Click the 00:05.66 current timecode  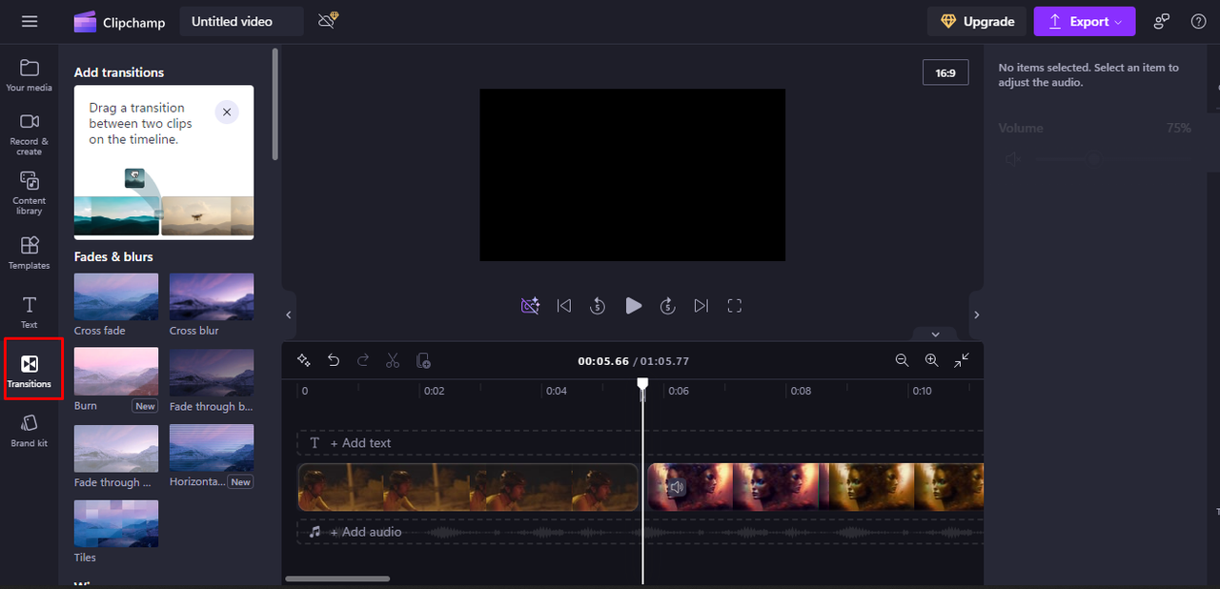(x=603, y=361)
